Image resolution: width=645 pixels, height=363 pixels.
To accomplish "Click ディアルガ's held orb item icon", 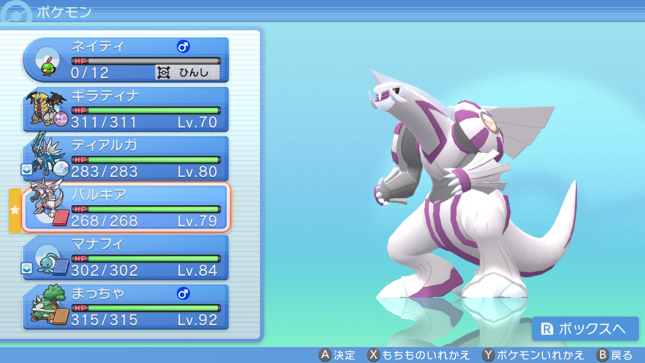I will coord(60,168).
